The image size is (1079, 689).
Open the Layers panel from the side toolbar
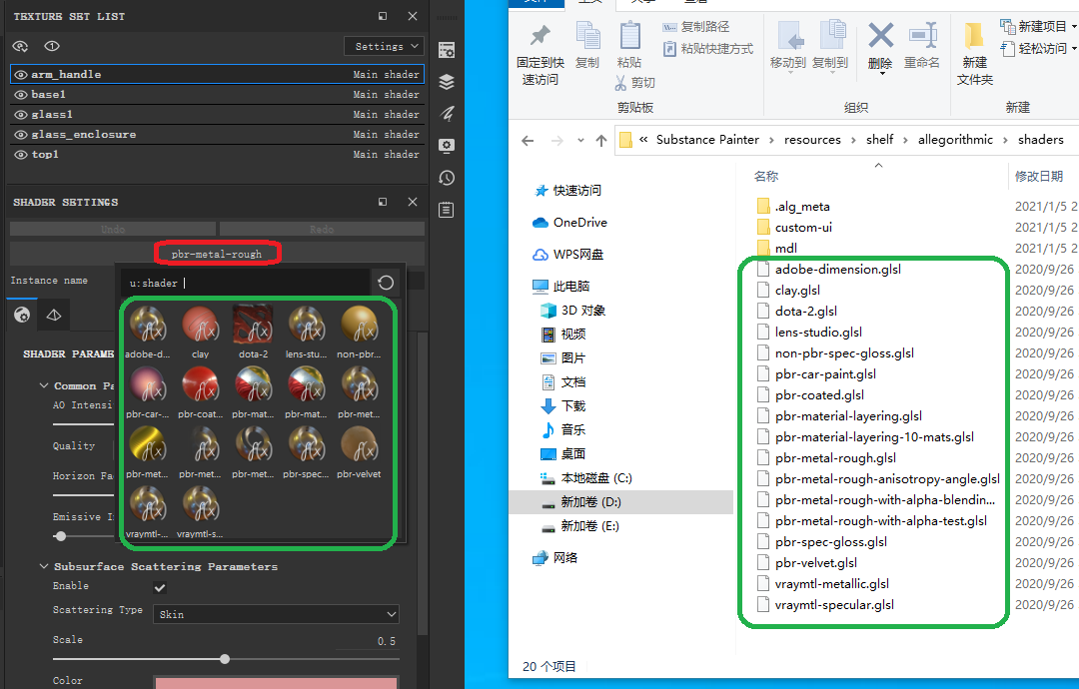446,82
